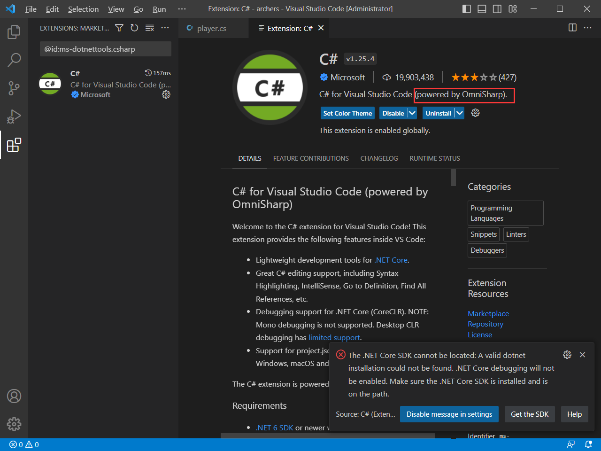Select the Details tab
Image resolution: width=601 pixels, height=451 pixels.
250,158
